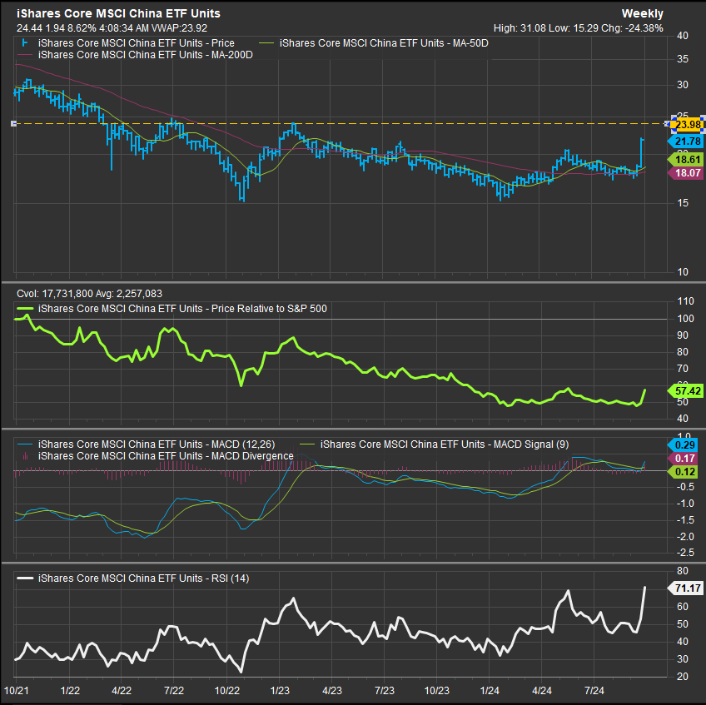This screenshot has width=706, height=705.
Task: Click the 1/24 date axis label
Action: point(490,691)
